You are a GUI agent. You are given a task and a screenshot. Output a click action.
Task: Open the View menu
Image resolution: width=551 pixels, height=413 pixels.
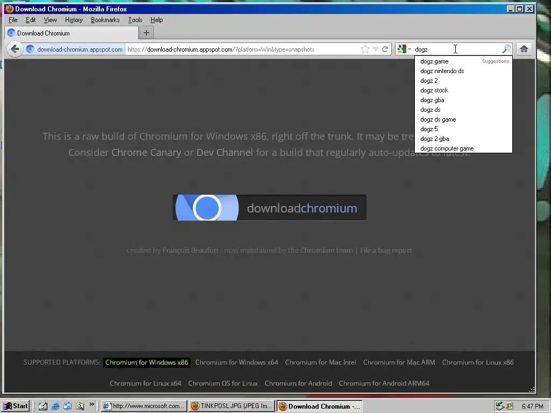(50, 20)
